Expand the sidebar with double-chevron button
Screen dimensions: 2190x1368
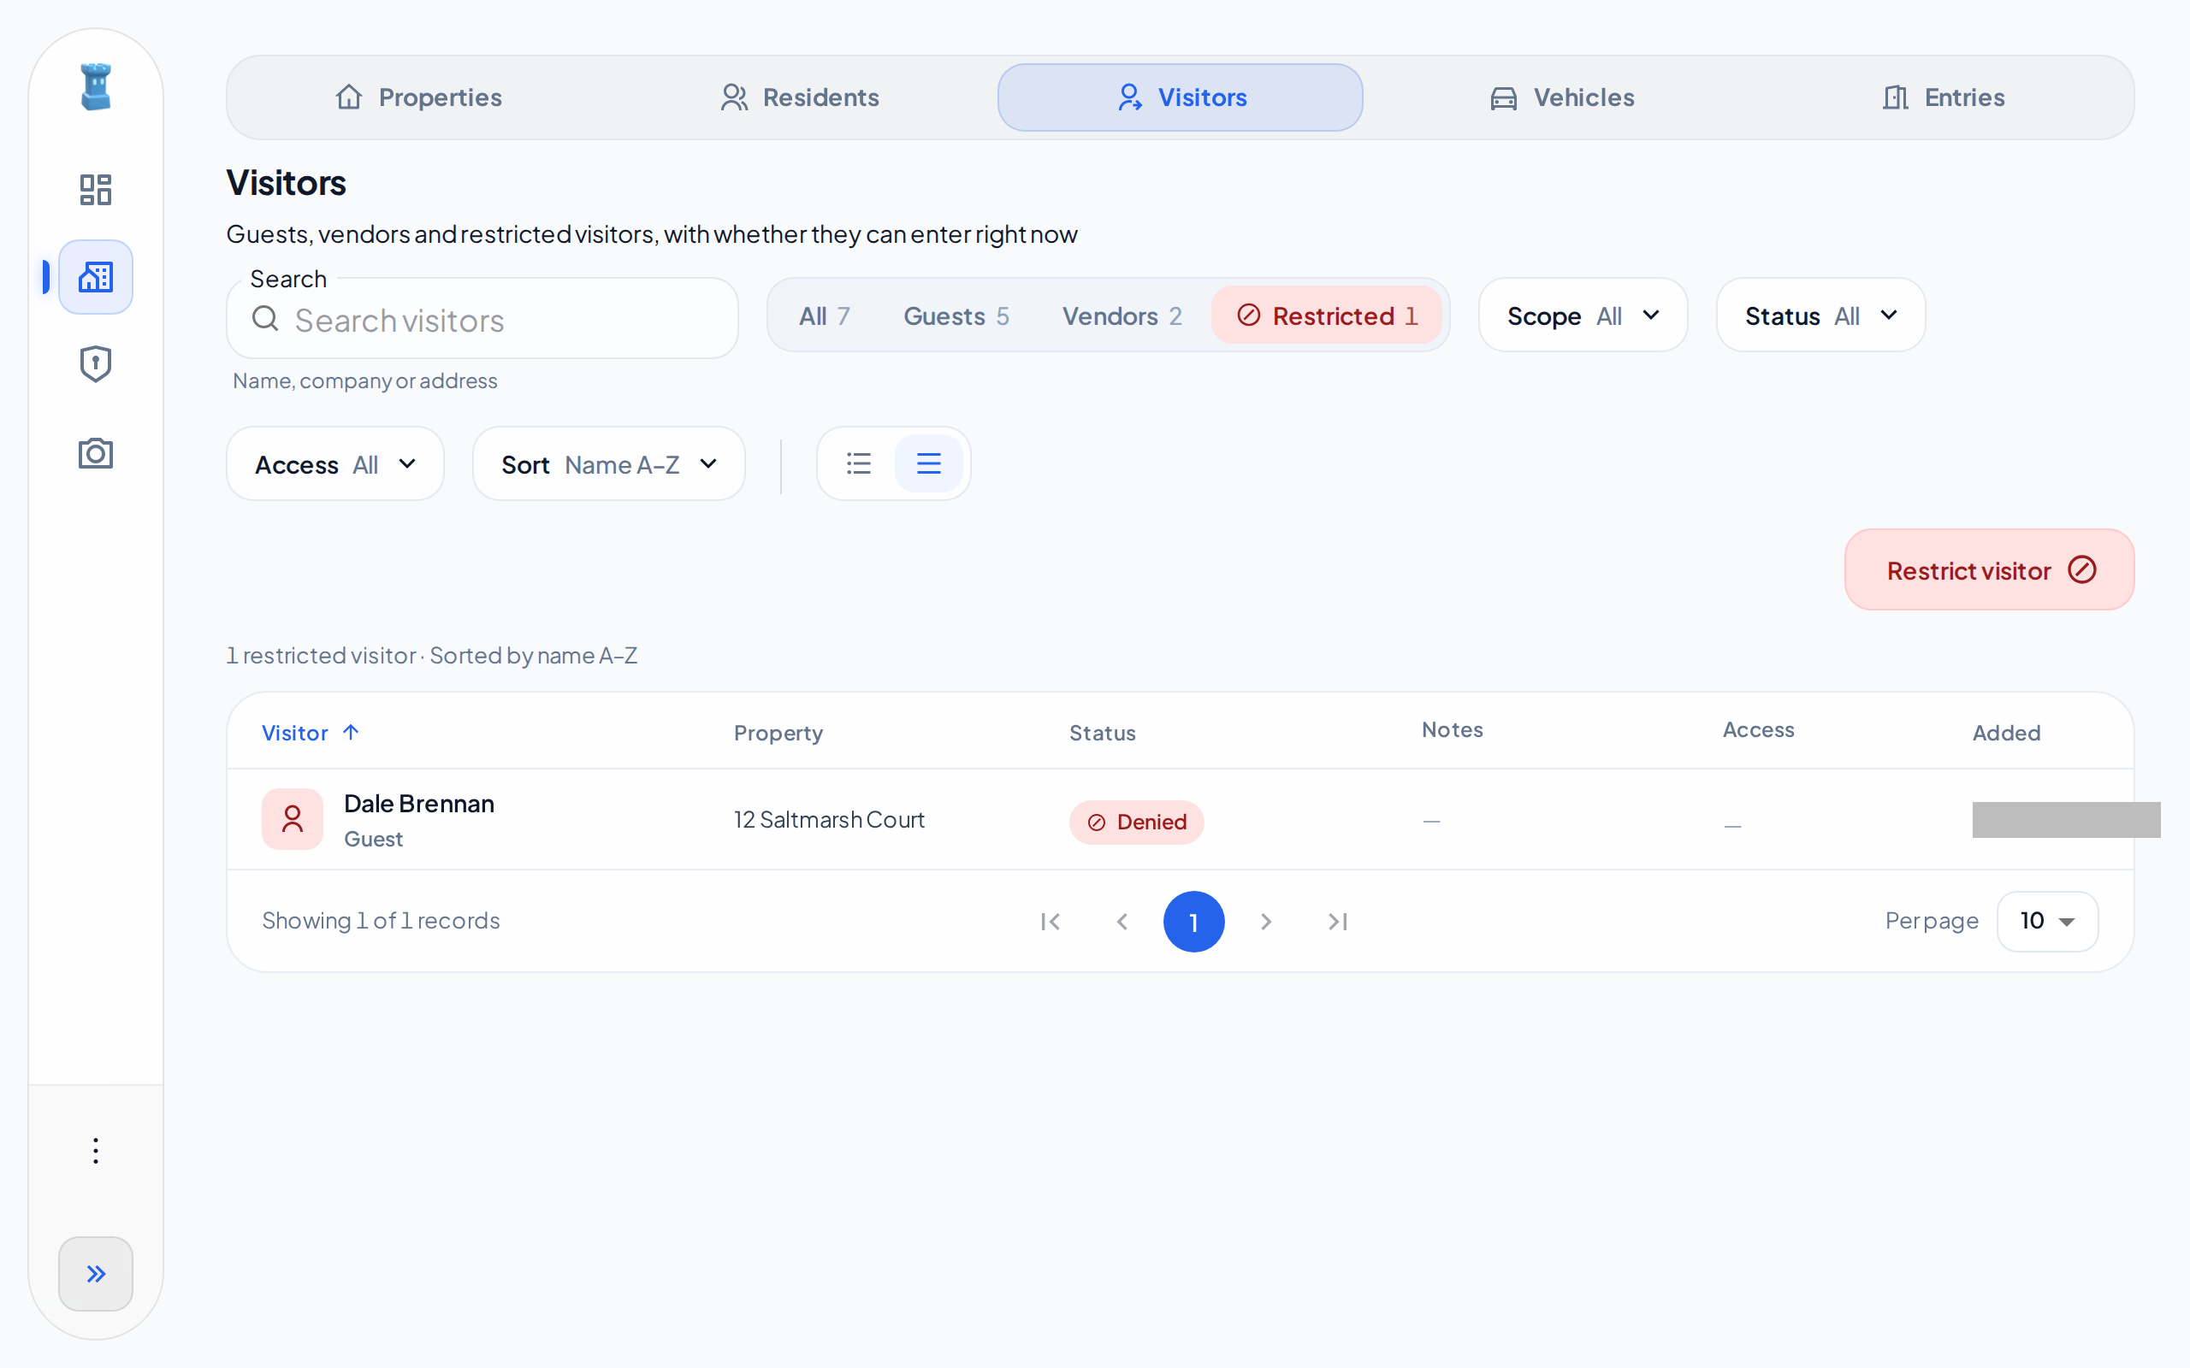(95, 1273)
